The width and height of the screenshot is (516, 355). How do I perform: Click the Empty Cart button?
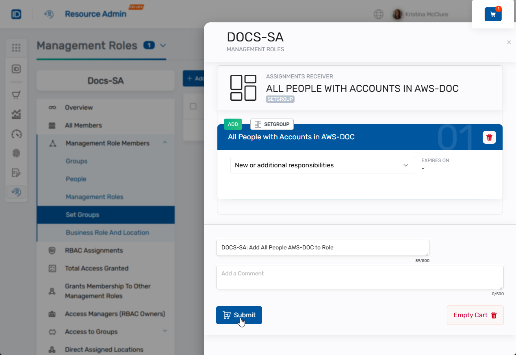click(475, 315)
